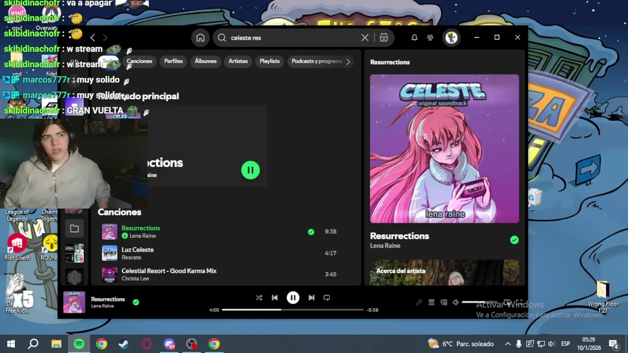Open 'Rescate' artist link
Image resolution: width=628 pixels, height=353 pixels.
pos(131,257)
